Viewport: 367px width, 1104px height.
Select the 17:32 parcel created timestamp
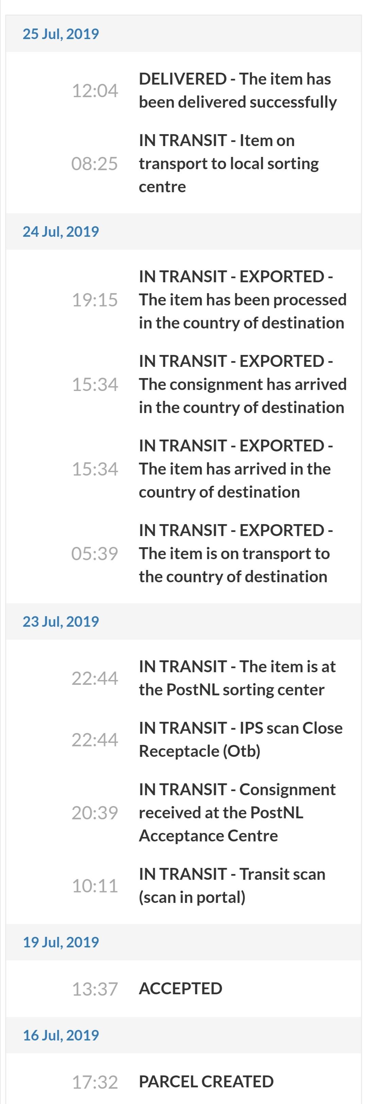pyautogui.click(x=95, y=1082)
